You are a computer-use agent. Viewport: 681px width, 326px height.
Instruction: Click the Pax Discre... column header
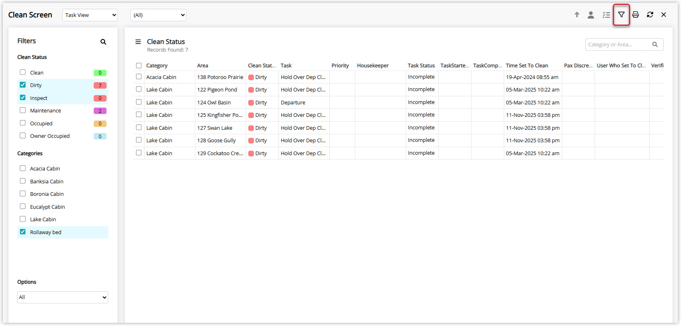(x=578, y=66)
